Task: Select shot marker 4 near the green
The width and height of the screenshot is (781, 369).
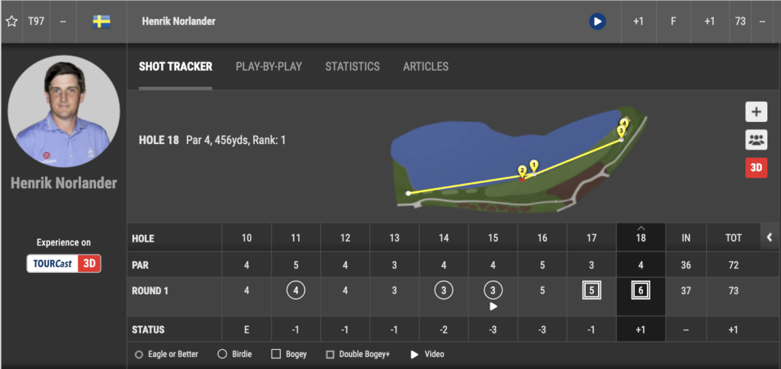Action: coord(625,123)
